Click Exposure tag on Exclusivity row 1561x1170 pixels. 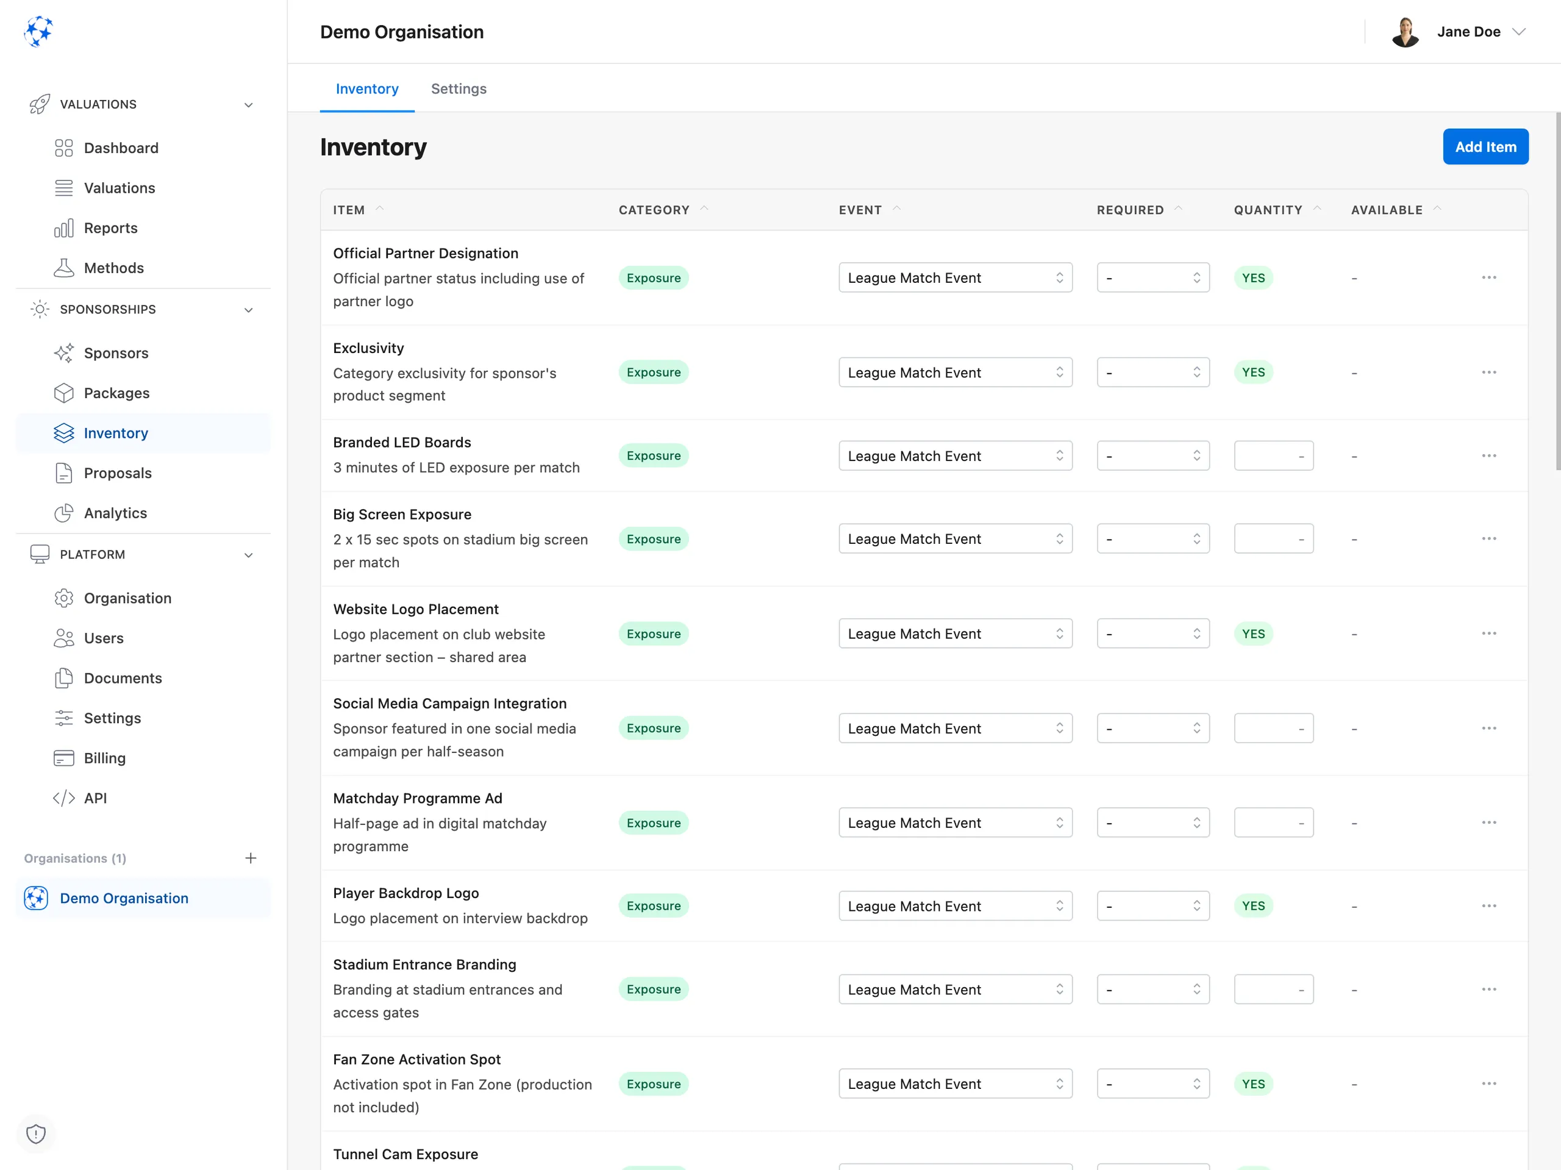click(x=654, y=372)
